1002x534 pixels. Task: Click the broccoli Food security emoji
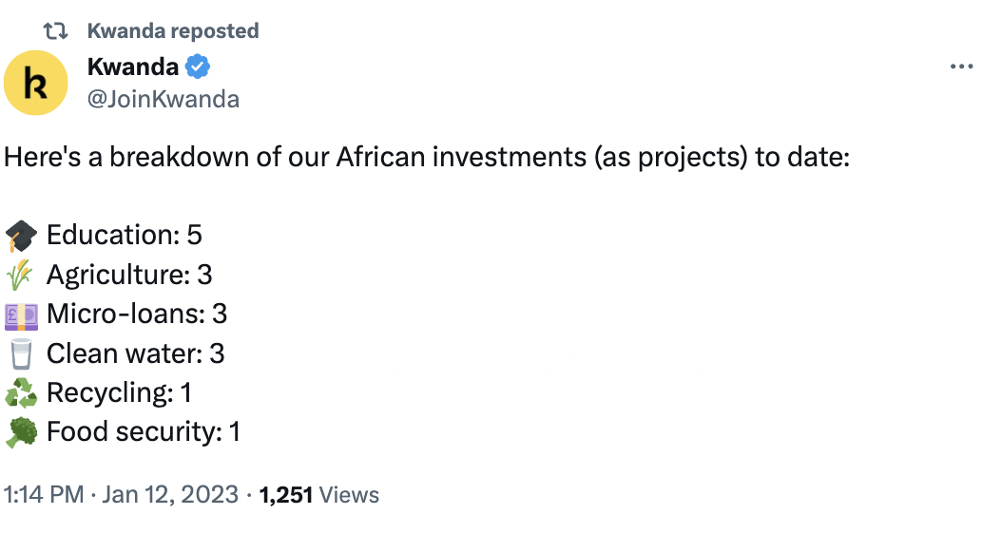click(x=21, y=432)
